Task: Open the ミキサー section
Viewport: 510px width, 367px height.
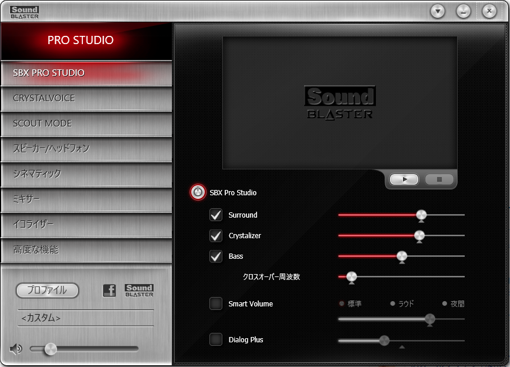Action: click(x=86, y=199)
